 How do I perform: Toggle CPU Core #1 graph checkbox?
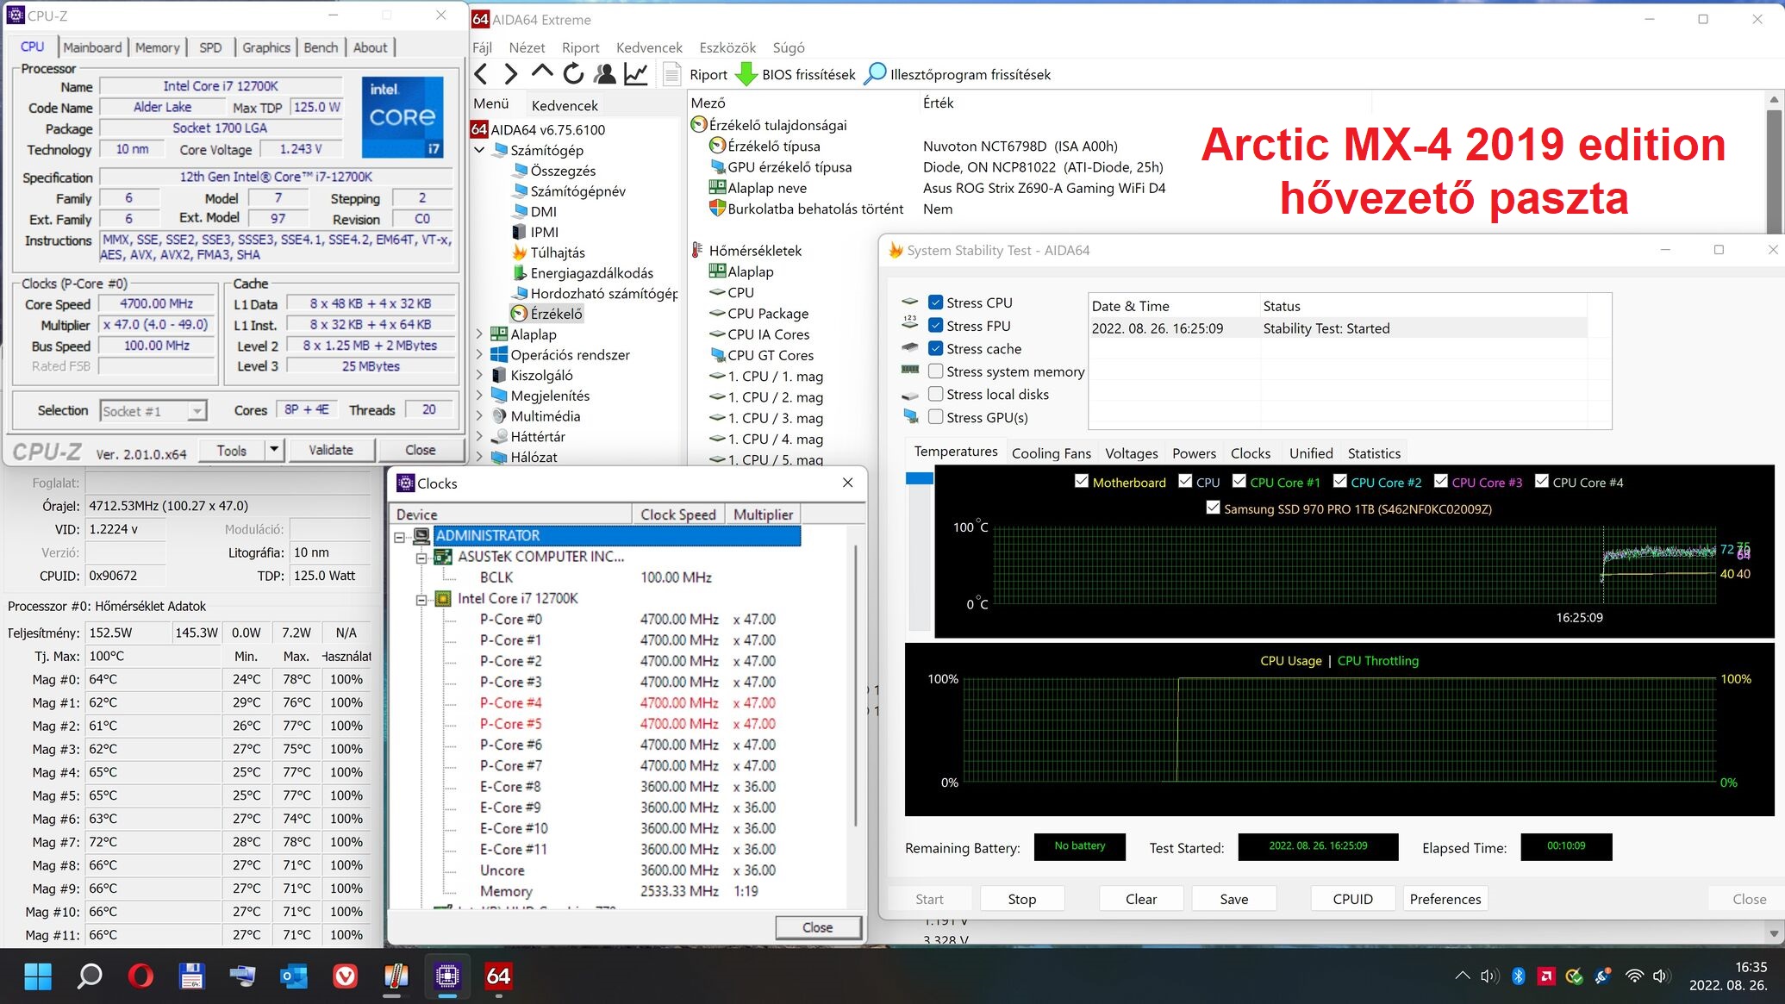pyautogui.click(x=1239, y=481)
